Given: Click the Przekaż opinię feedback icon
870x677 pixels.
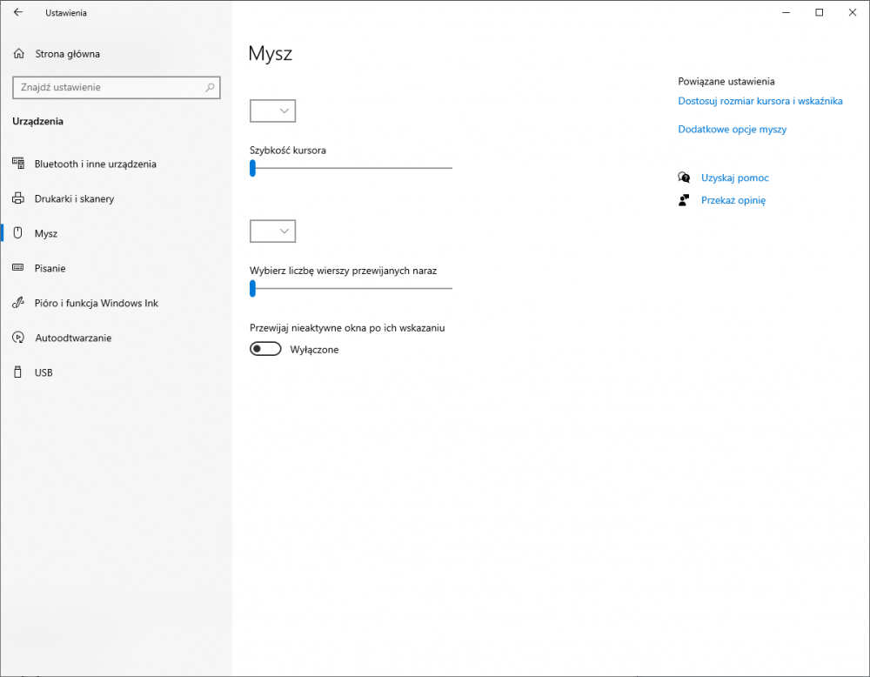Looking at the screenshot, I should (x=685, y=199).
